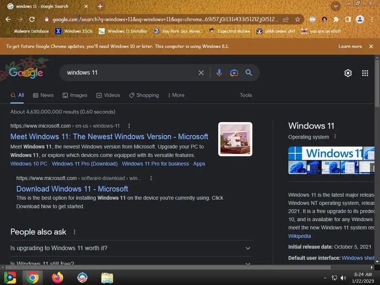380x285 pixels.
Task: Clear the search box text
Action: point(201,73)
